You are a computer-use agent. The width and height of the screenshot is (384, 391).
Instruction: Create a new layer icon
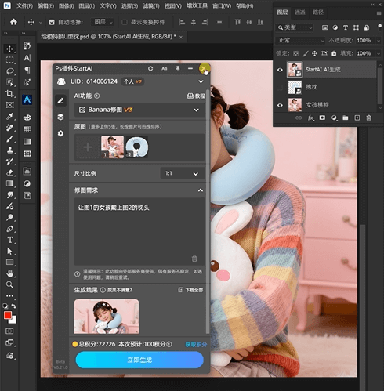point(357,118)
